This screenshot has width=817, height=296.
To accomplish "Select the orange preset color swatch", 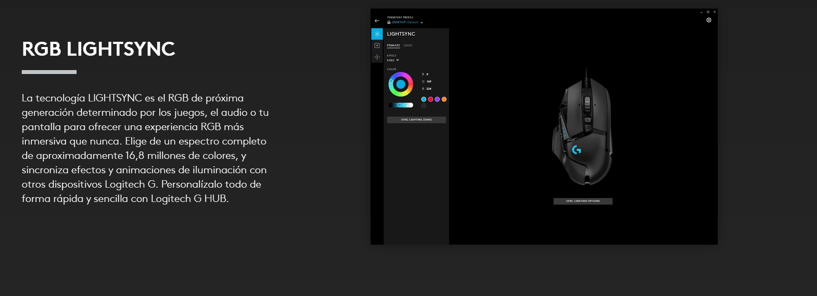I will [x=444, y=99].
